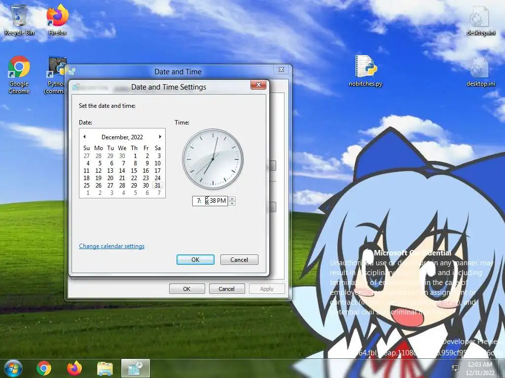The image size is (505, 378).
Task: Select December 23 in the calendar
Action: [146, 178]
